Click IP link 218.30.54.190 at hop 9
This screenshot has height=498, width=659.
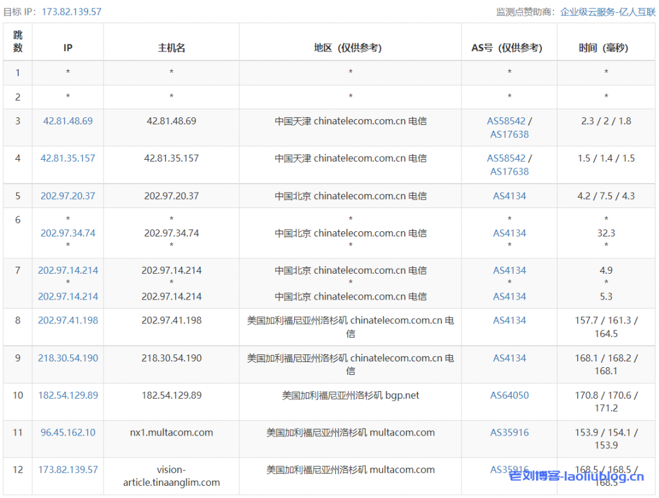tap(67, 358)
